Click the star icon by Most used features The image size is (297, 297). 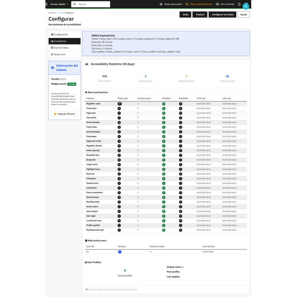pos(86,92)
